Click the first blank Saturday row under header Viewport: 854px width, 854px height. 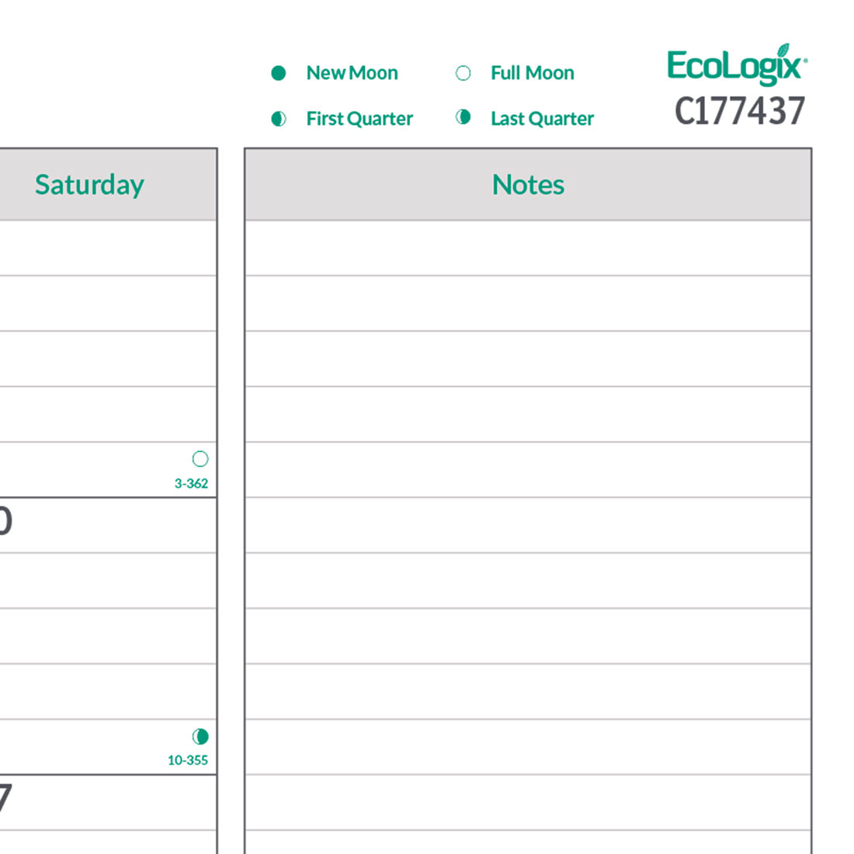tap(107, 248)
